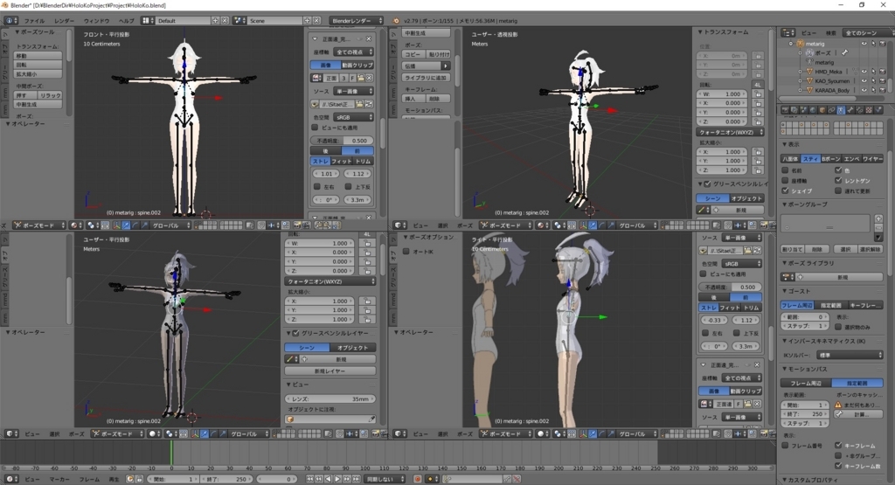Open the クォータニオン(WXYZ) rotation mode dropdown in top-right panel
Screen dimensions: 895x485
[x=730, y=132]
